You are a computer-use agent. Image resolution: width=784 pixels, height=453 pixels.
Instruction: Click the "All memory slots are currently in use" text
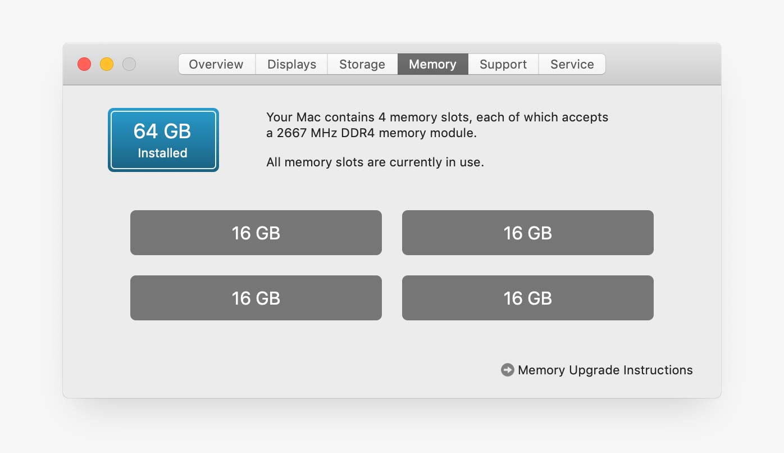coord(375,162)
